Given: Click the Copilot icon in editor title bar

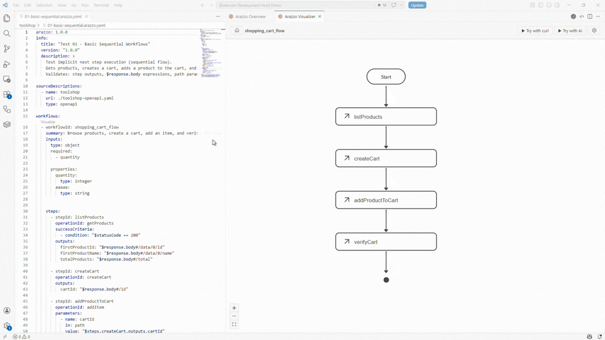Looking at the screenshot, I should (x=573, y=17).
